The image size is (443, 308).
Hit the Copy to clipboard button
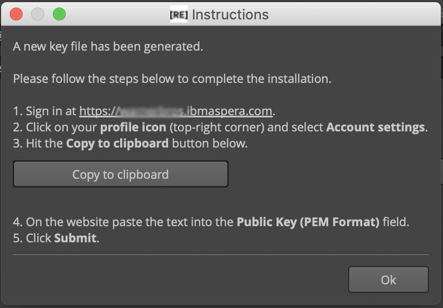[121, 174]
